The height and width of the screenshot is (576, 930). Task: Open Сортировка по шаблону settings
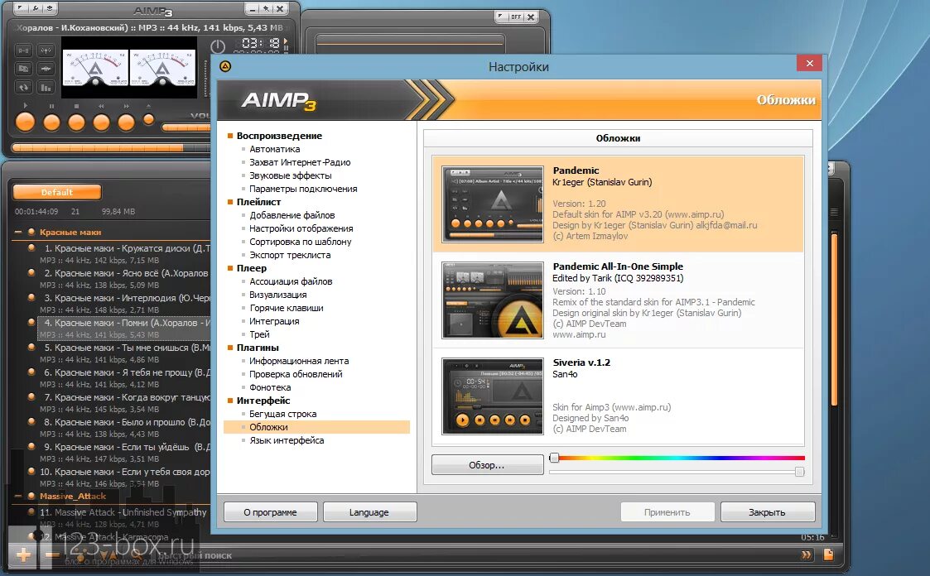coord(300,241)
